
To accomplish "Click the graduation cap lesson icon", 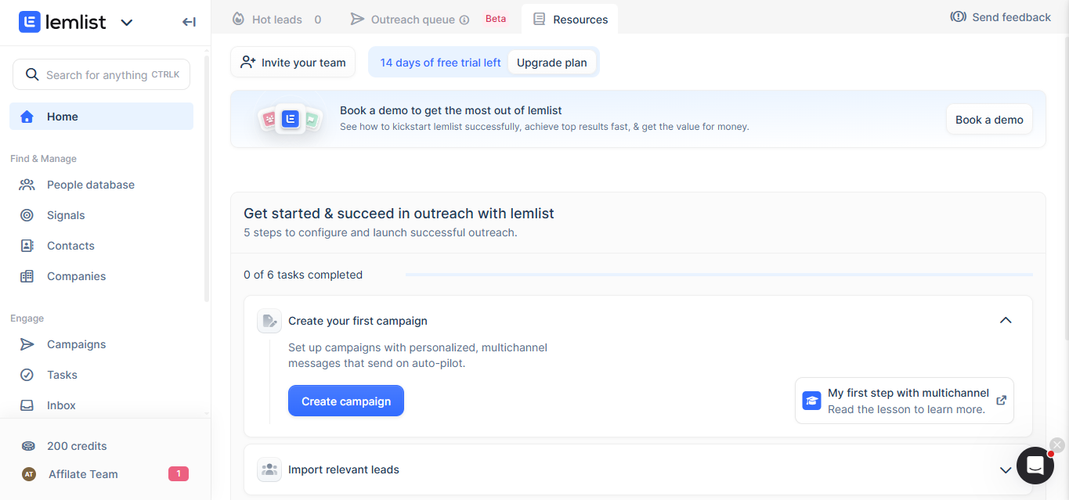I will coord(812,401).
